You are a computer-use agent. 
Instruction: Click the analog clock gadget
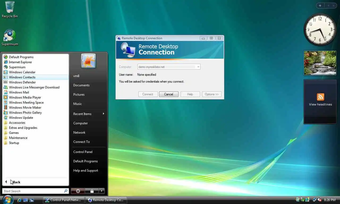pyautogui.click(x=320, y=29)
